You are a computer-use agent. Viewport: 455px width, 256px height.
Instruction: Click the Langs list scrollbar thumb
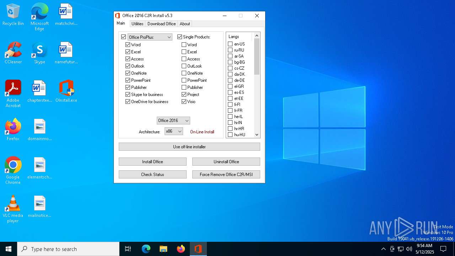(257, 57)
